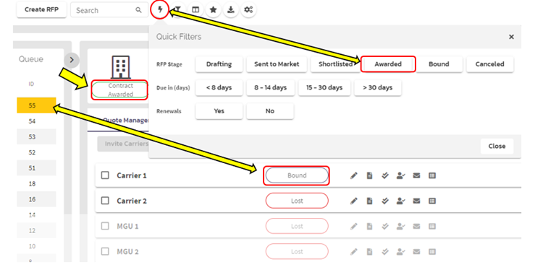Email Carrier 2 with envelope icon

click(x=416, y=201)
